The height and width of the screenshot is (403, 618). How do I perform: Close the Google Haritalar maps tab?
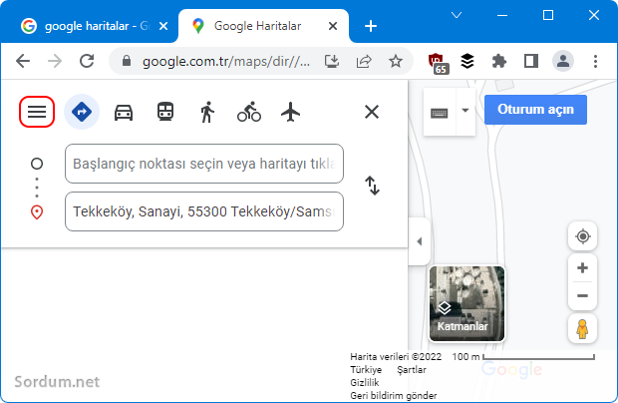click(333, 26)
